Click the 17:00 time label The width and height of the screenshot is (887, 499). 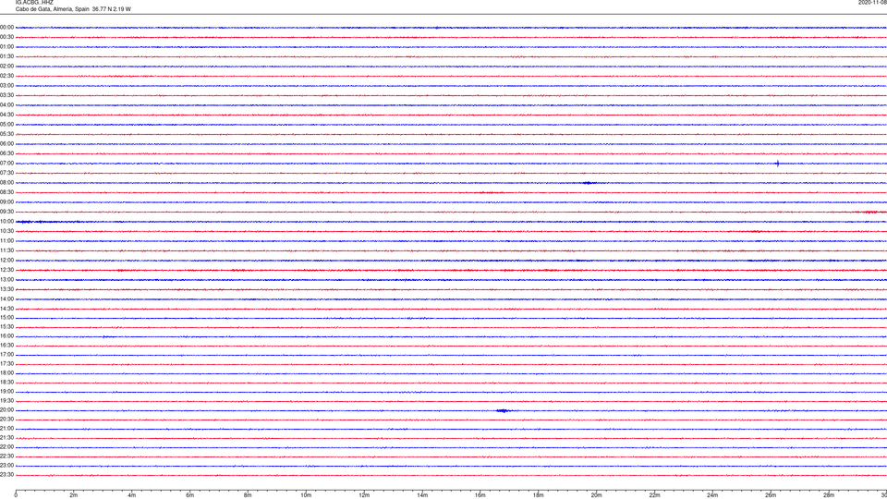[x=6, y=355]
